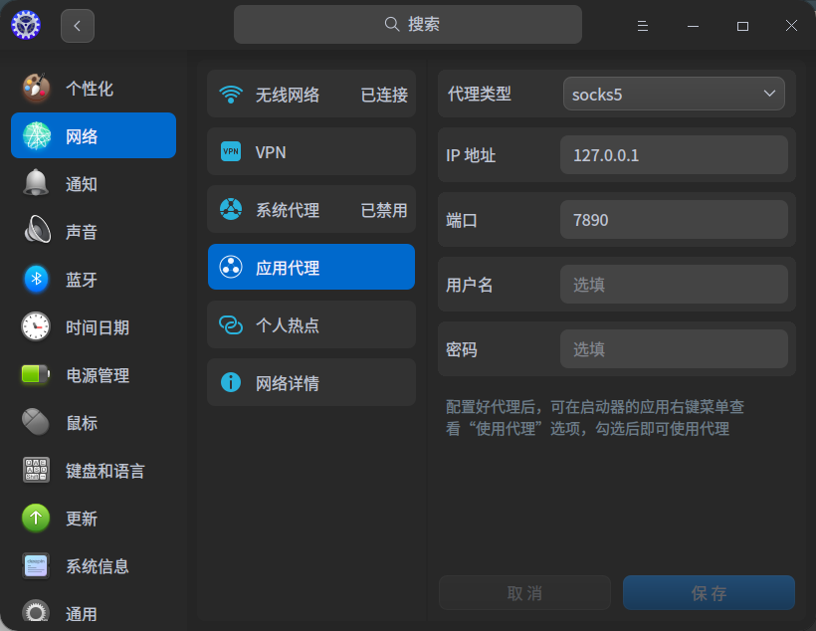Click the 保存 button
816x631 pixels.
[x=709, y=592]
